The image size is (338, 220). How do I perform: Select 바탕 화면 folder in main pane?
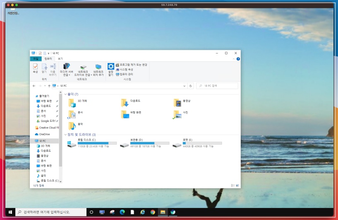pyautogui.click(x=131, y=115)
